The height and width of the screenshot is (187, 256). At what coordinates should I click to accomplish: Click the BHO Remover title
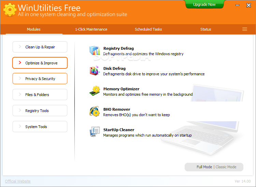point(117,109)
